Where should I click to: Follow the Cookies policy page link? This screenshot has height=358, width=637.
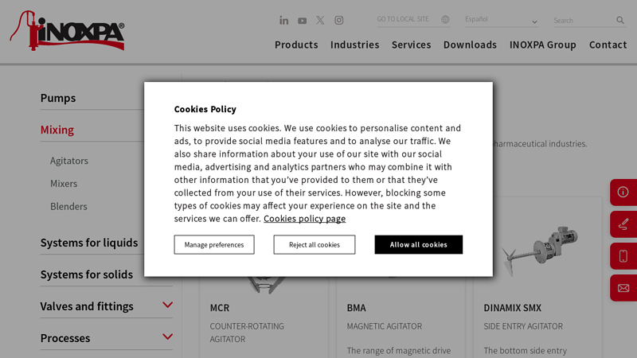point(304,219)
